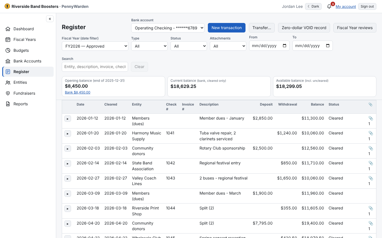Open attachment paperclip for 2 buses row
This screenshot has height=238, width=382.
(x=371, y=178)
